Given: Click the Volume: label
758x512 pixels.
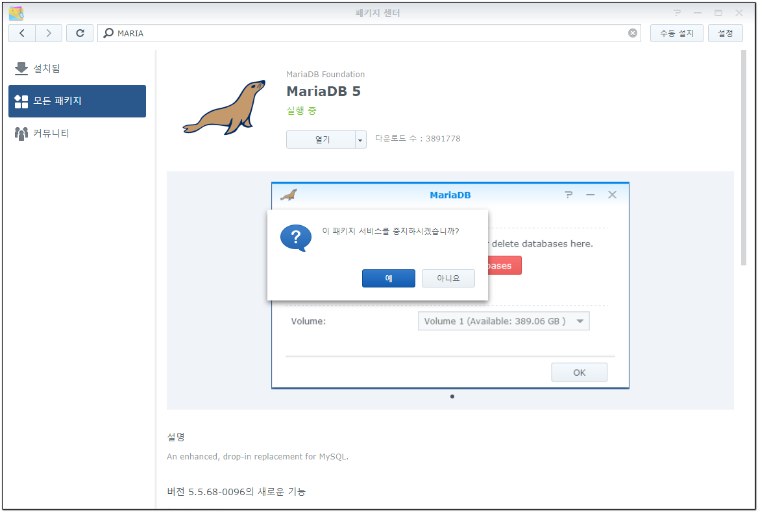Looking at the screenshot, I should 308,321.
